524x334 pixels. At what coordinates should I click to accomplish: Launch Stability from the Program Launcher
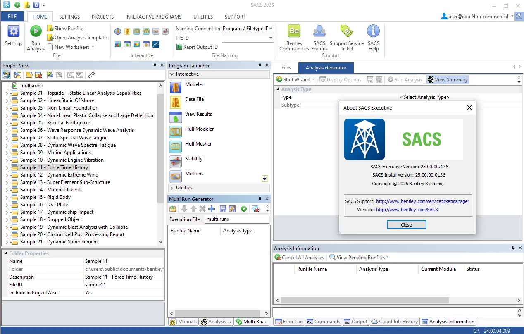193,159
